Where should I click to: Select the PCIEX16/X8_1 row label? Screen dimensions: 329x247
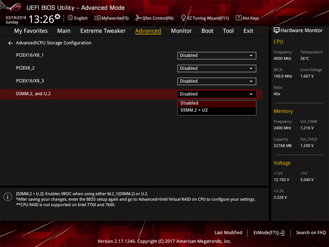[x=30, y=55]
